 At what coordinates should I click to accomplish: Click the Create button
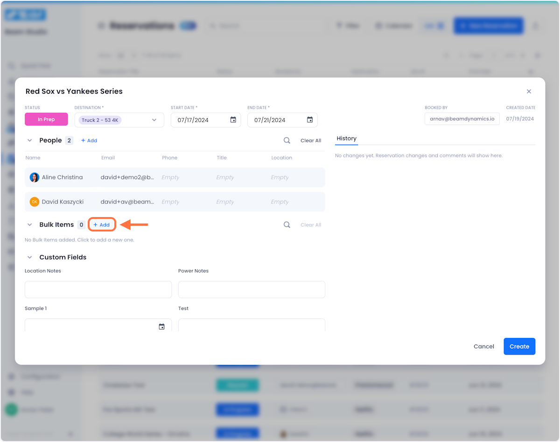click(519, 346)
